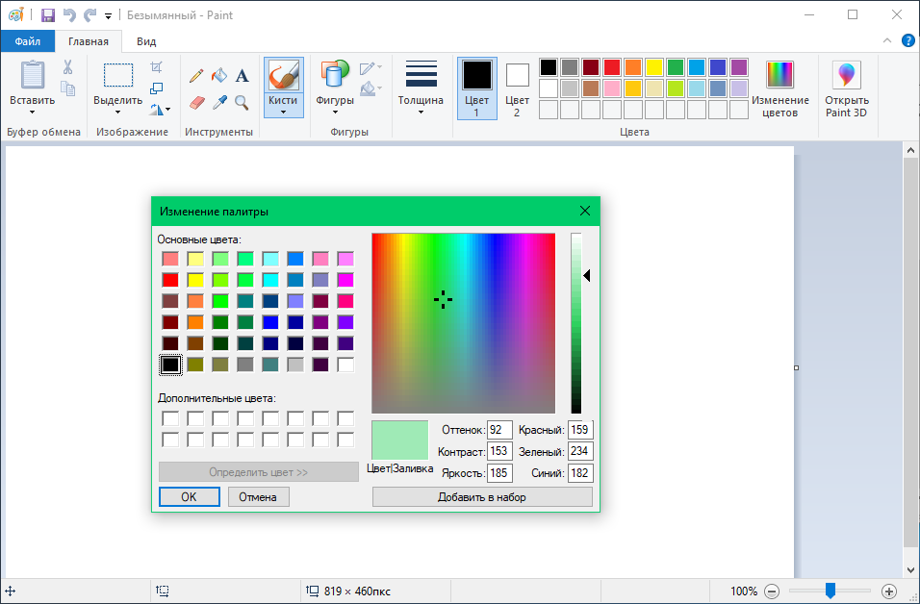The height and width of the screenshot is (604, 920).
Task: Click the Paint app icon in title bar
Action: click(x=15, y=15)
